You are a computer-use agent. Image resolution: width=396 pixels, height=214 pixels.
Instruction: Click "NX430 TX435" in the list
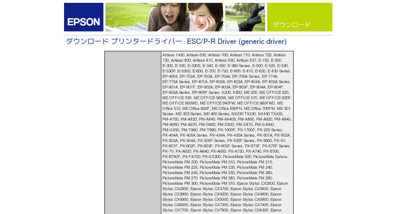click(x=270, y=114)
